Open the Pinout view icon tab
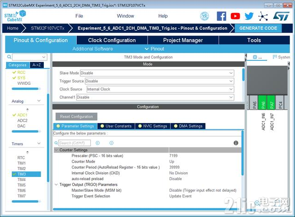The image size is (295, 217). point(257,57)
